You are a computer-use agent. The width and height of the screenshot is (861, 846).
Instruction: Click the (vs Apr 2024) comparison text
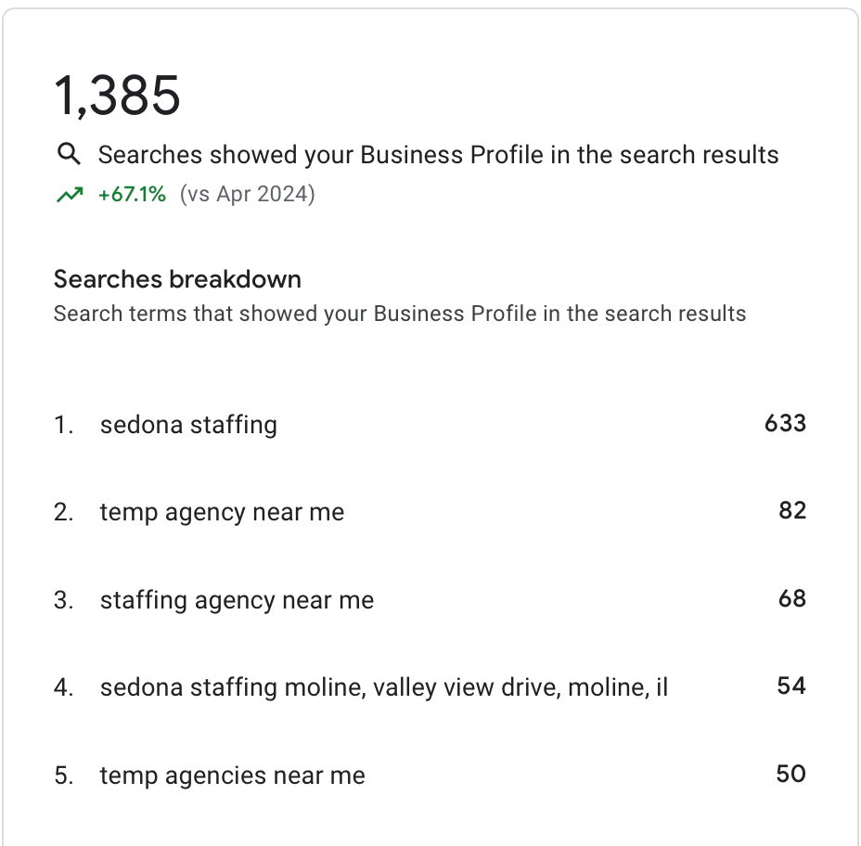click(248, 195)
